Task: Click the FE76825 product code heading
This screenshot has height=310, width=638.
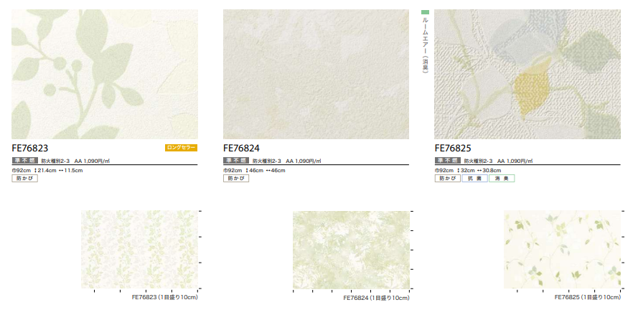Action: point(452,148)
